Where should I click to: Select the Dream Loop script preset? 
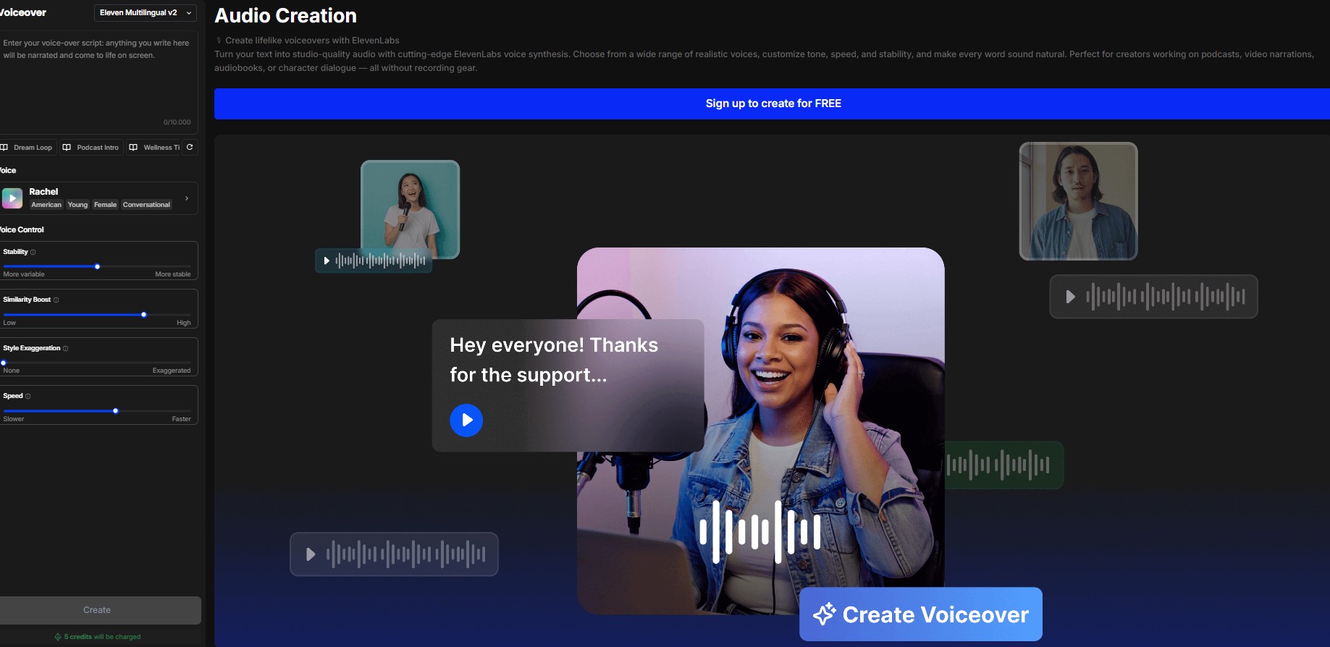coord(27,148)
